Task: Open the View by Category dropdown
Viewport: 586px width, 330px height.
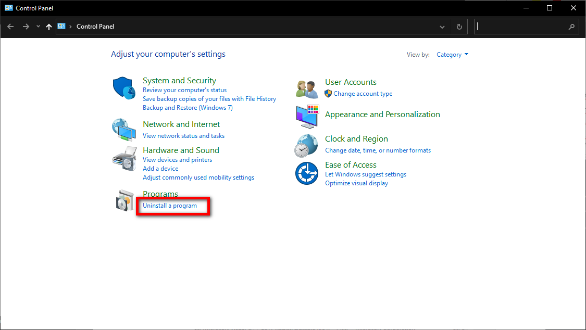Action: coord(452,55)
